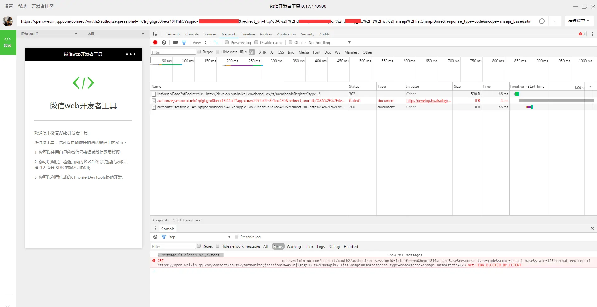Open the console drawer three-dot menu
Image resolution: width=597 pixels, height=307 pixels.
point(155,229)
